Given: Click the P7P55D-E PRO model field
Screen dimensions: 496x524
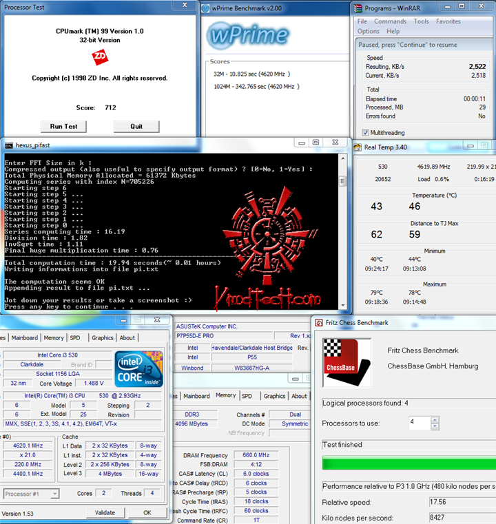Looking at the screenshot, I should 223,336.
